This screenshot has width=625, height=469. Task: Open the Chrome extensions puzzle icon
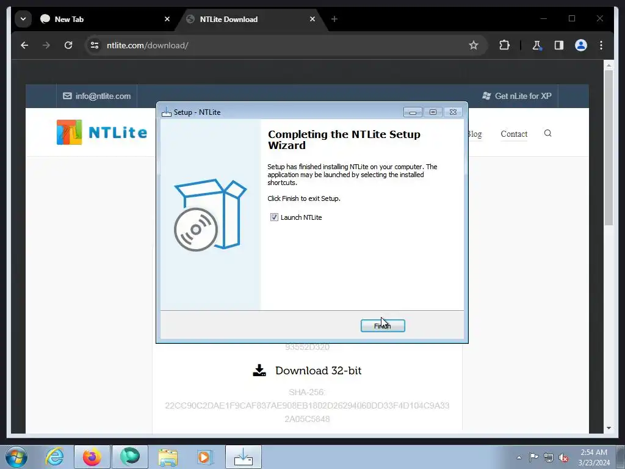click(x=504, y=45)
